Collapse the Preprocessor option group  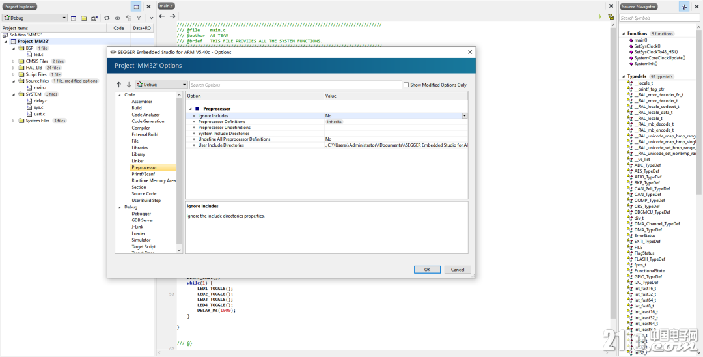191,109
